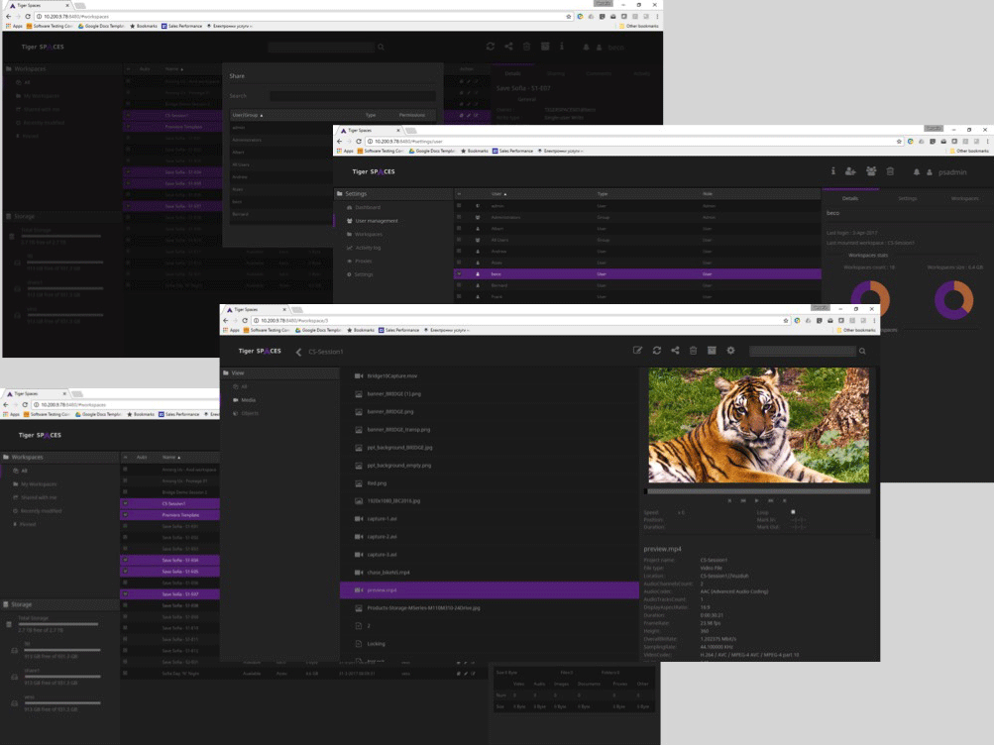Select Proxies in the Settings sidebar
994x745 pixels.
point(360,261)
